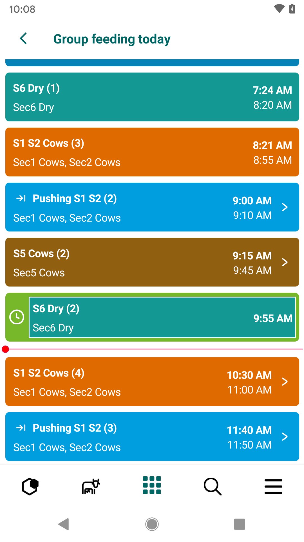Expand Pushing S1 S2 (3) chevron

pyautogui.click(x=285, y=437)
